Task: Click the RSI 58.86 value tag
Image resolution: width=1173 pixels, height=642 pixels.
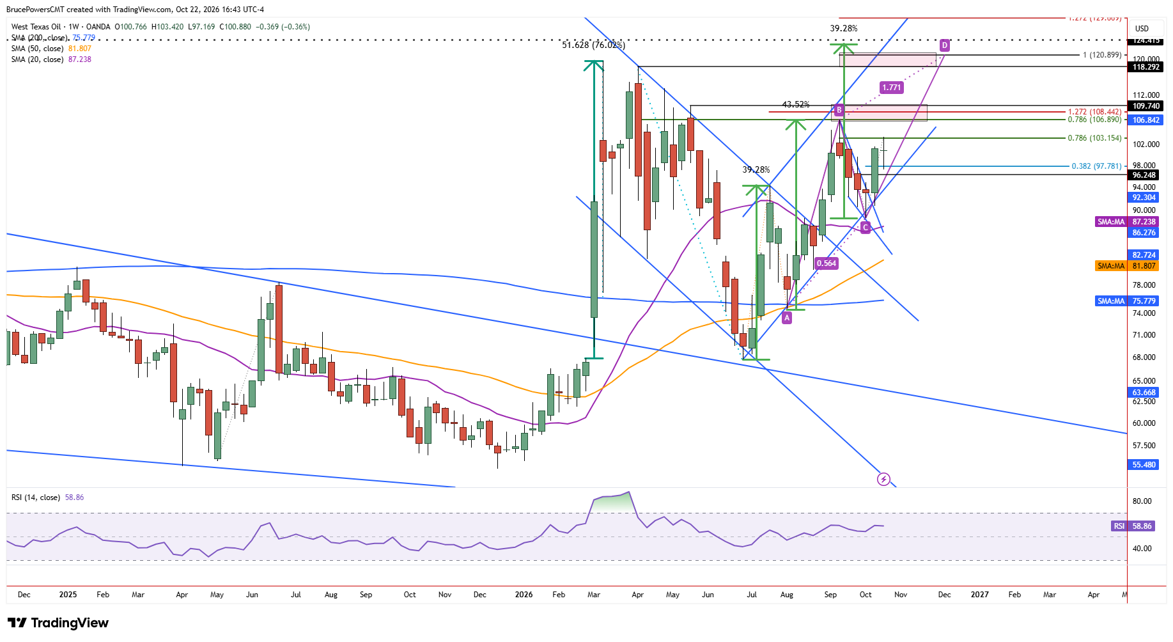Action: click(1133, 526)
